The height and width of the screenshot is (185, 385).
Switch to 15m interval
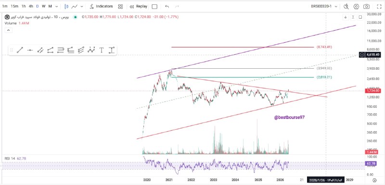pyautogui.click(x=14, y=6)
